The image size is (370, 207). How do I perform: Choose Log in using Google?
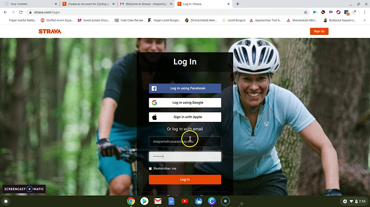[185, 102]
